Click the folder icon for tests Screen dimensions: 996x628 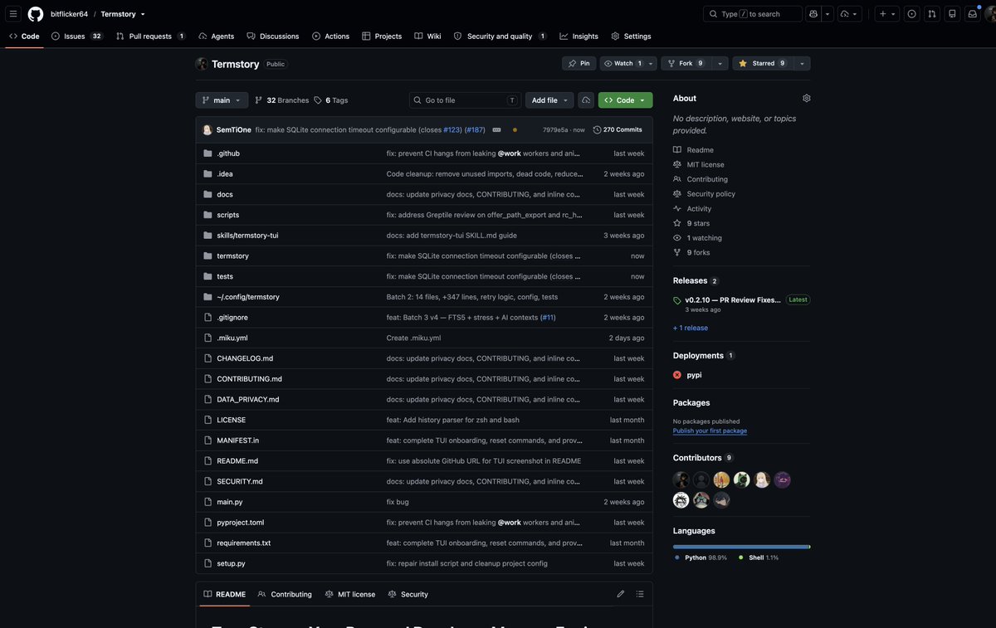tap(208, 276)
